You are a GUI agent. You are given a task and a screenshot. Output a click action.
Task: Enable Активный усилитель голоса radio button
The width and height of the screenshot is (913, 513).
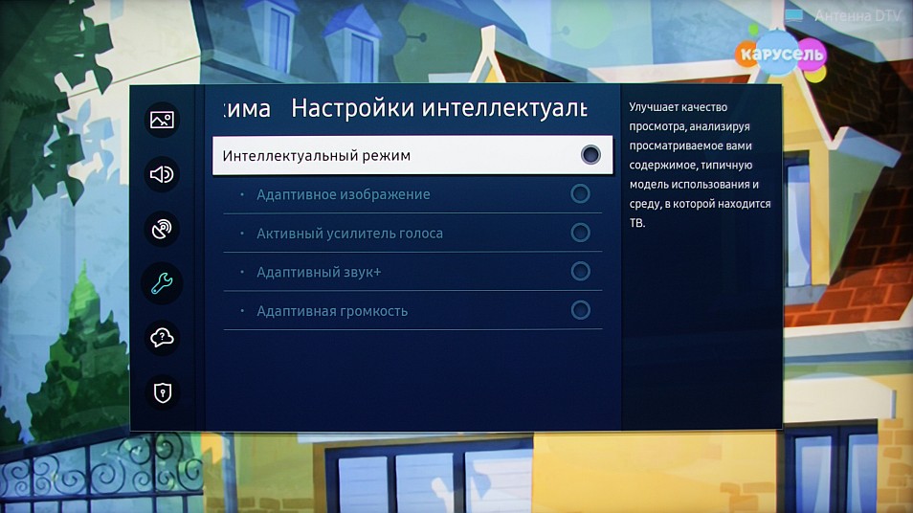coord(580,233)
